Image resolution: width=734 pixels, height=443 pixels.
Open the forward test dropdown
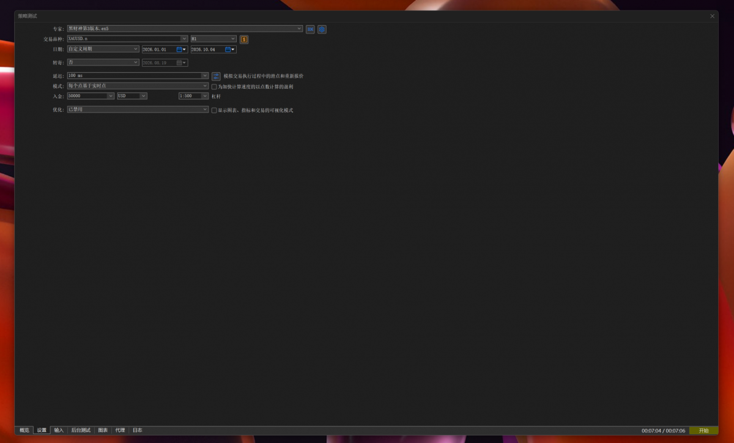[103, 62]
